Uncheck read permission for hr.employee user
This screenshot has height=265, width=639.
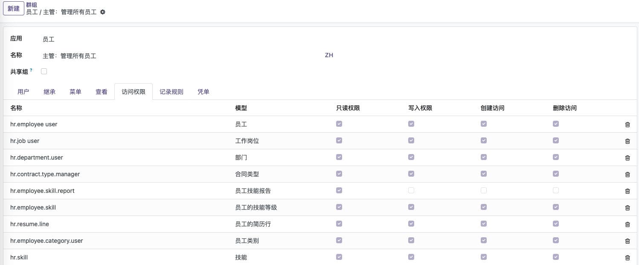(339, 124)
